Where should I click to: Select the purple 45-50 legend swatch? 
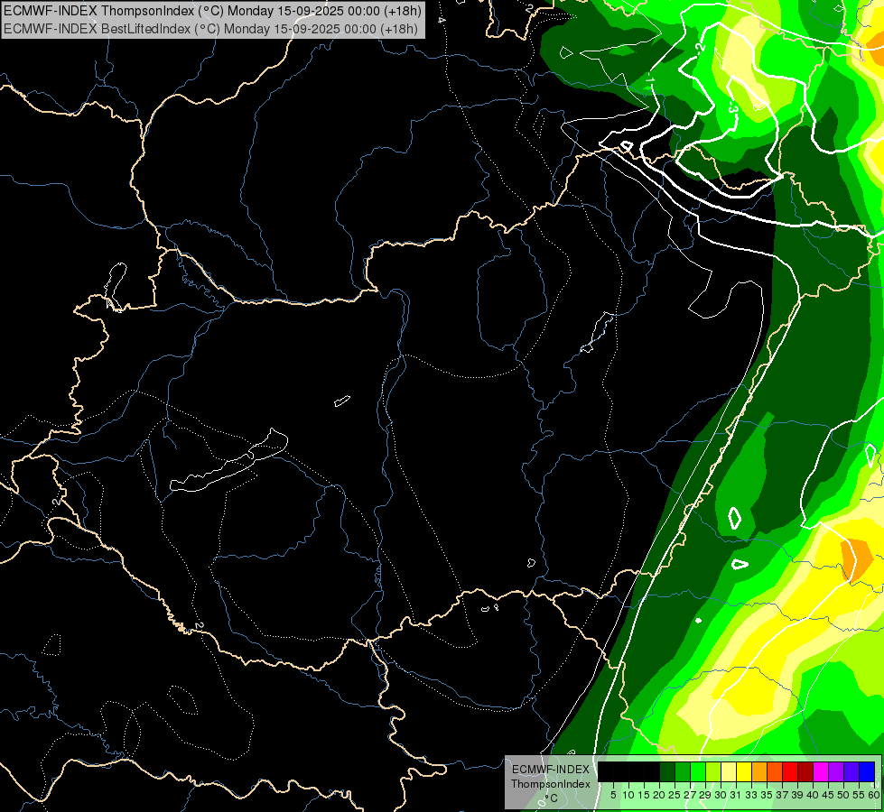coord(836,771)
